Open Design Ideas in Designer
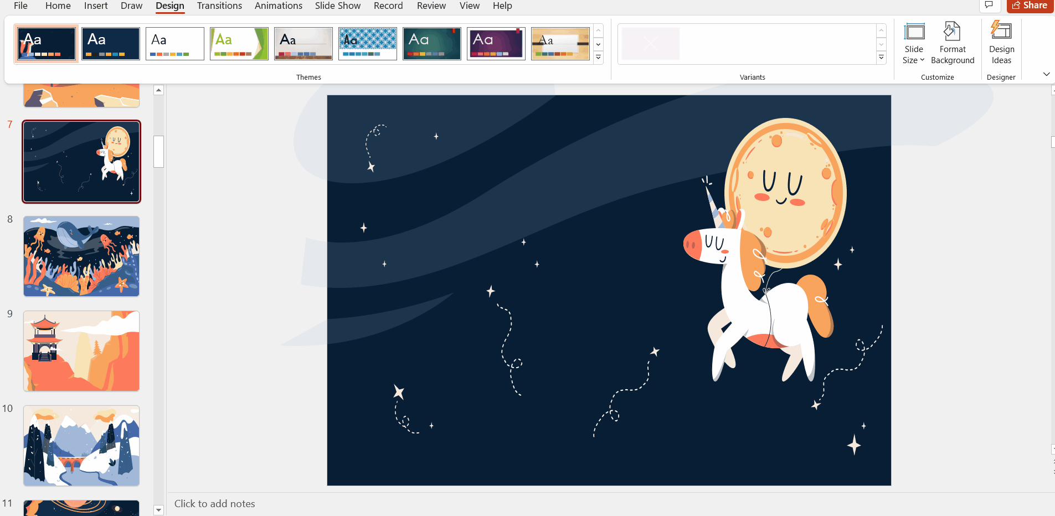1055x516 pixels. click(1001, 44)
